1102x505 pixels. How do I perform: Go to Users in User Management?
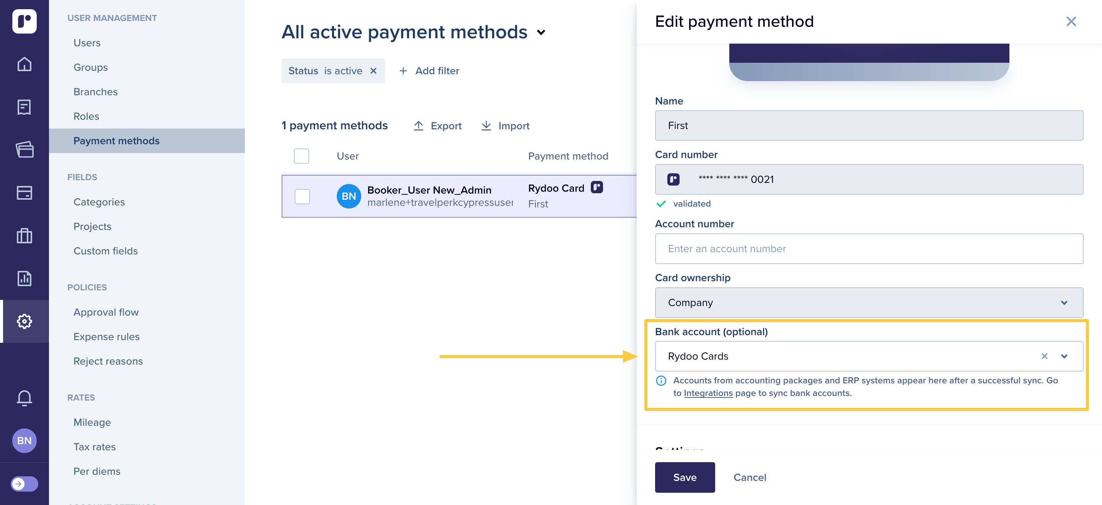[x=87, y=43]
